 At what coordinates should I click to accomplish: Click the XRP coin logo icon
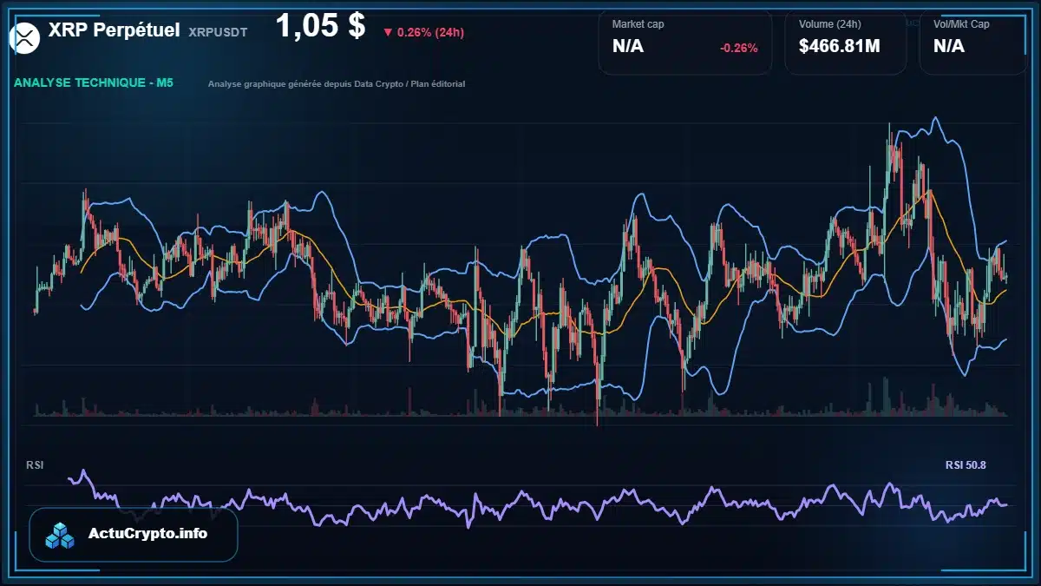point(23,36)
